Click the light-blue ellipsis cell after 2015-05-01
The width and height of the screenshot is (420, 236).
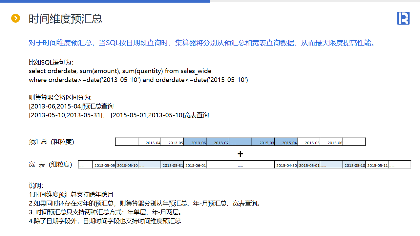point(331,164)
